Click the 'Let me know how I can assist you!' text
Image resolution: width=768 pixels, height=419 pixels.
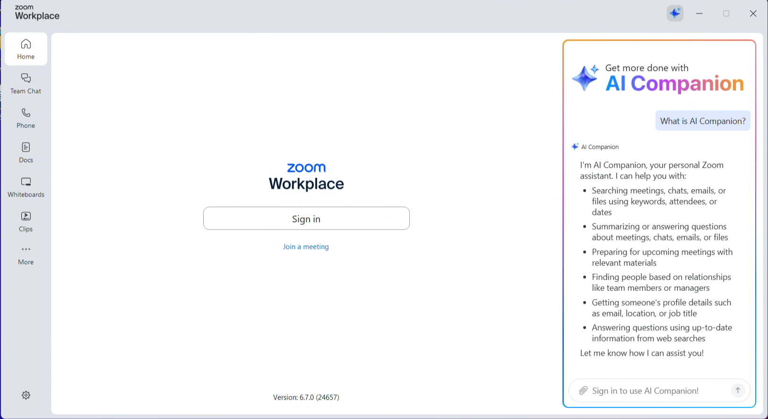642,353
